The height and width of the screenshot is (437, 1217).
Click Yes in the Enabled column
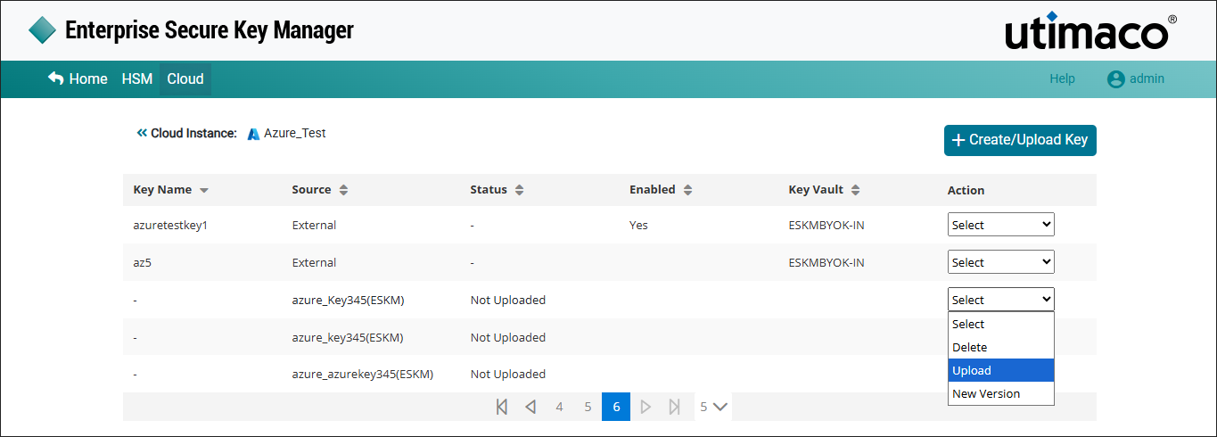pos(638,226)
